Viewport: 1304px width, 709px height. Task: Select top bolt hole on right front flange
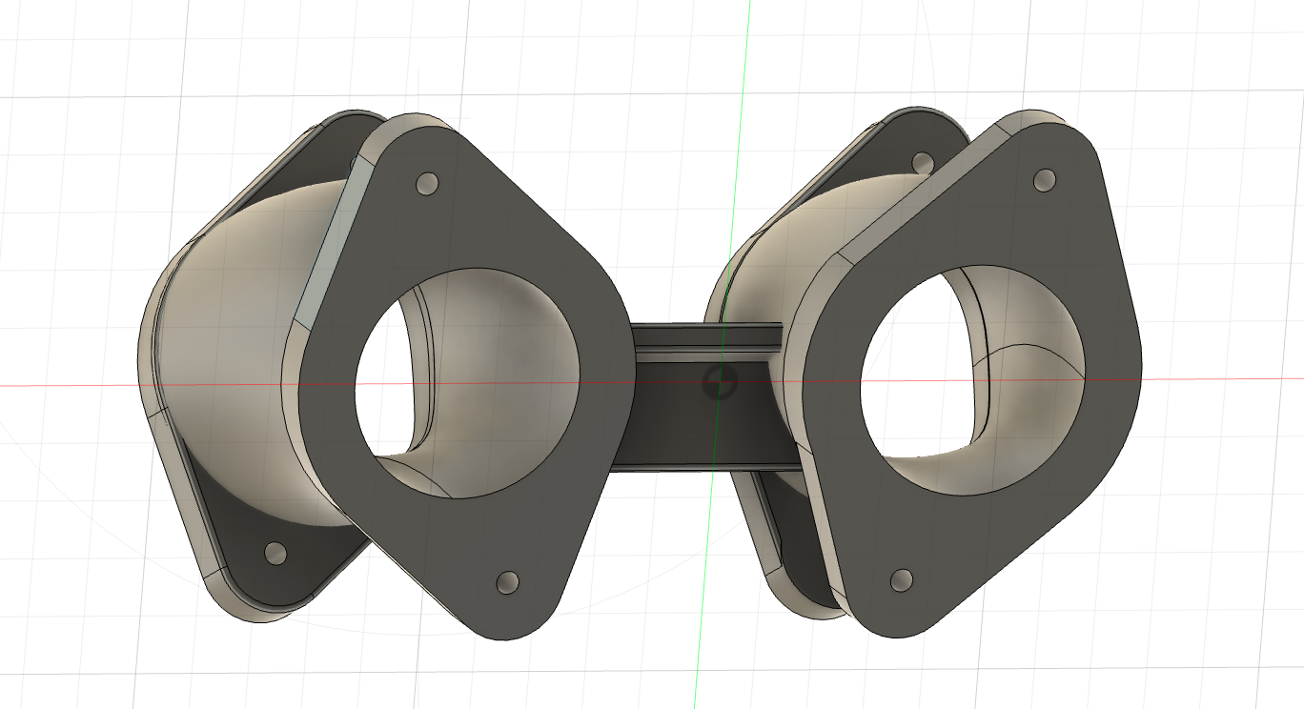coord(1045,178)
